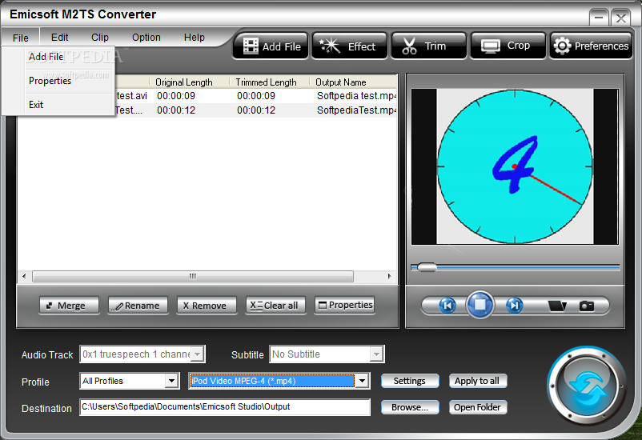
Task: Open the Settings for the profile
Action: point(410,381)
